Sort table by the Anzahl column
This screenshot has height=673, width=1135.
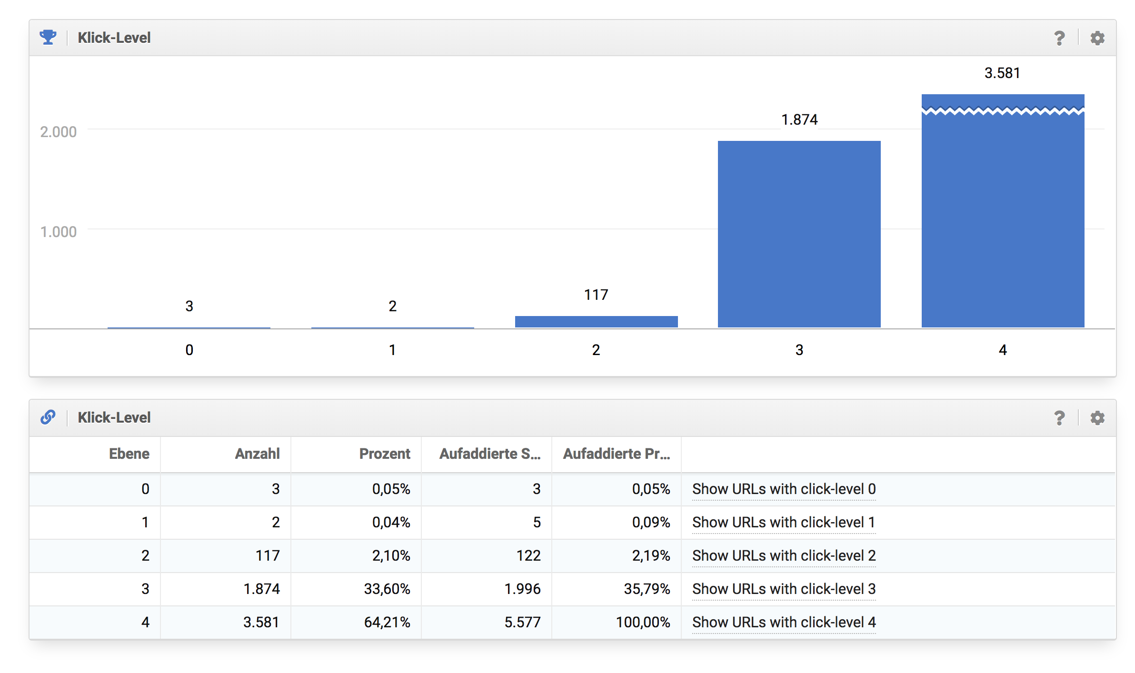[x=257, y=454]
